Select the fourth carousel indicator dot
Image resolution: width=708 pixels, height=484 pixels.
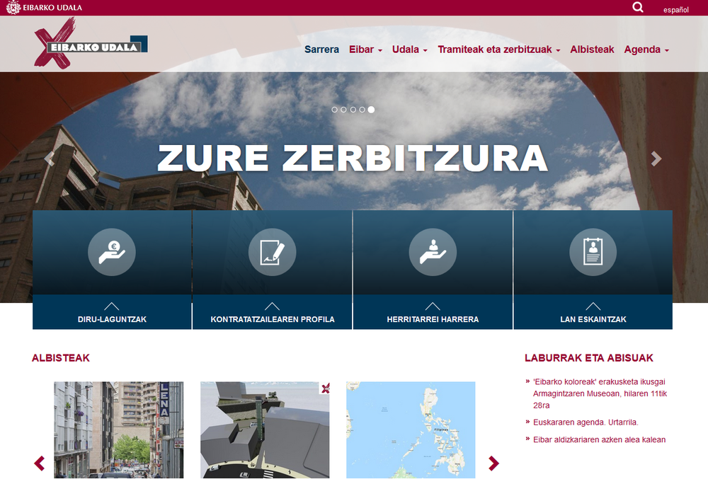point(362,110)
